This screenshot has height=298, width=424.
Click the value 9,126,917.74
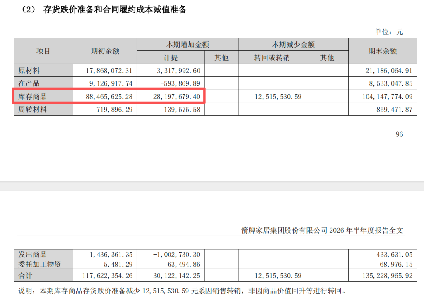[111, 83]
